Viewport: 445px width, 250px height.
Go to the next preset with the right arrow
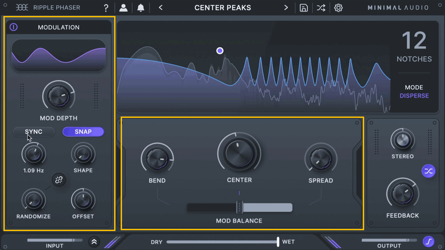pyautogui.click(x=286, y=7)
